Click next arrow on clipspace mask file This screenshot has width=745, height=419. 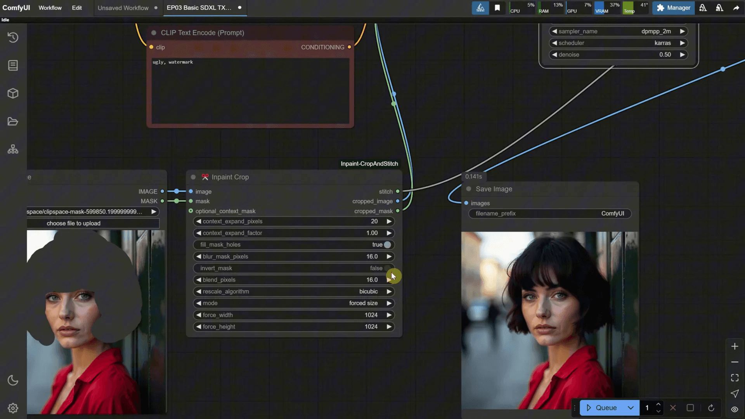click(154, 211)
